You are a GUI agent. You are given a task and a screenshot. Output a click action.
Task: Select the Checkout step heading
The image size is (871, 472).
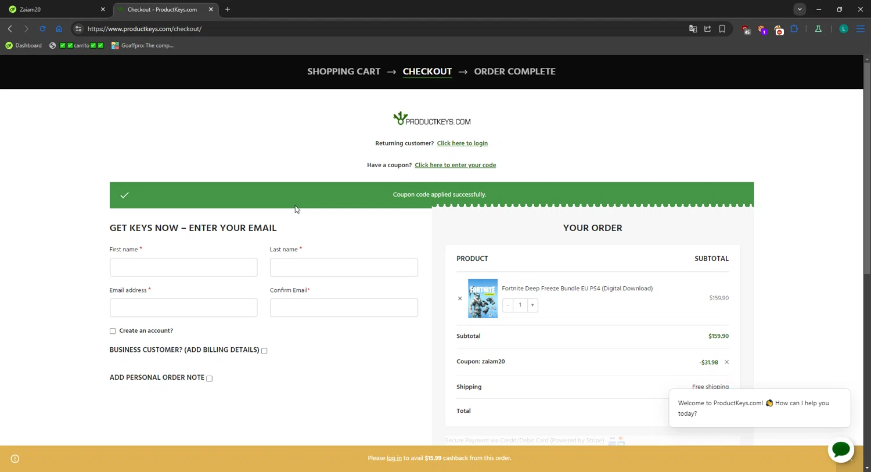click(x=427, y=71)
